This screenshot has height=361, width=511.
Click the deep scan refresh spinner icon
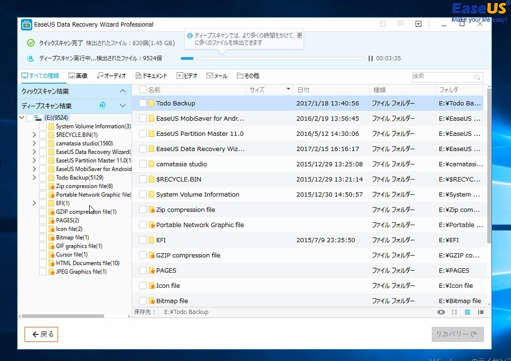[x=102, y=105]
